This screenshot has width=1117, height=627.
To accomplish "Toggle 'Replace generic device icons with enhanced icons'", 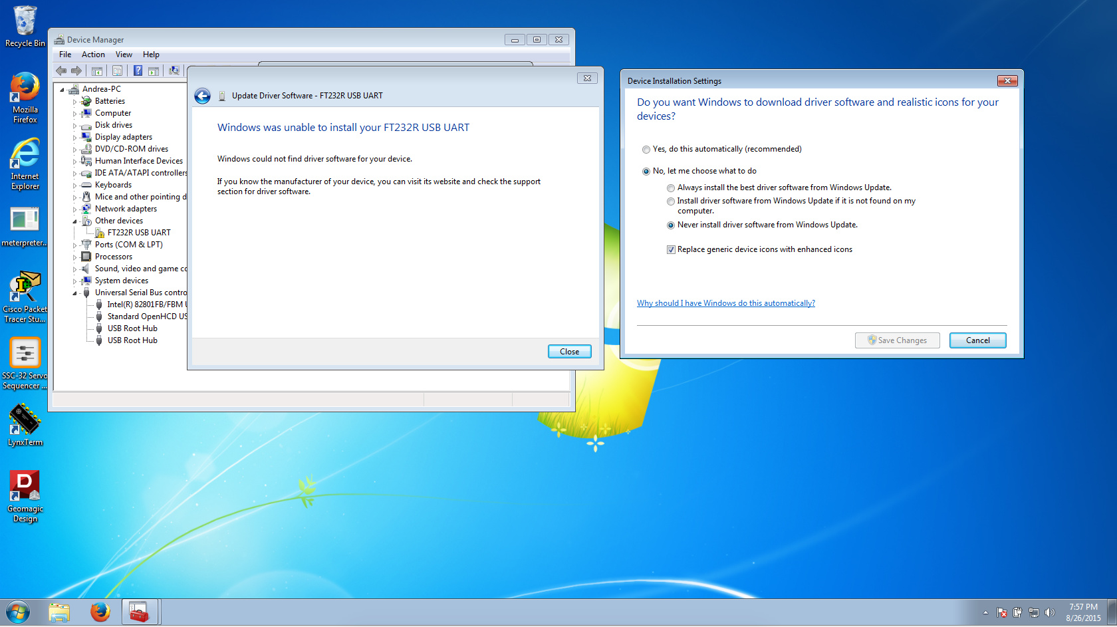I will [x=671, y=250].
